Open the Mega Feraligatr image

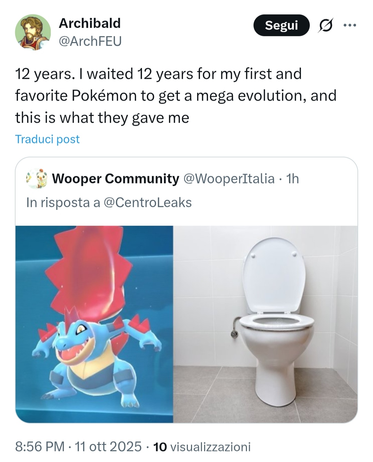[x=94, y=324]
